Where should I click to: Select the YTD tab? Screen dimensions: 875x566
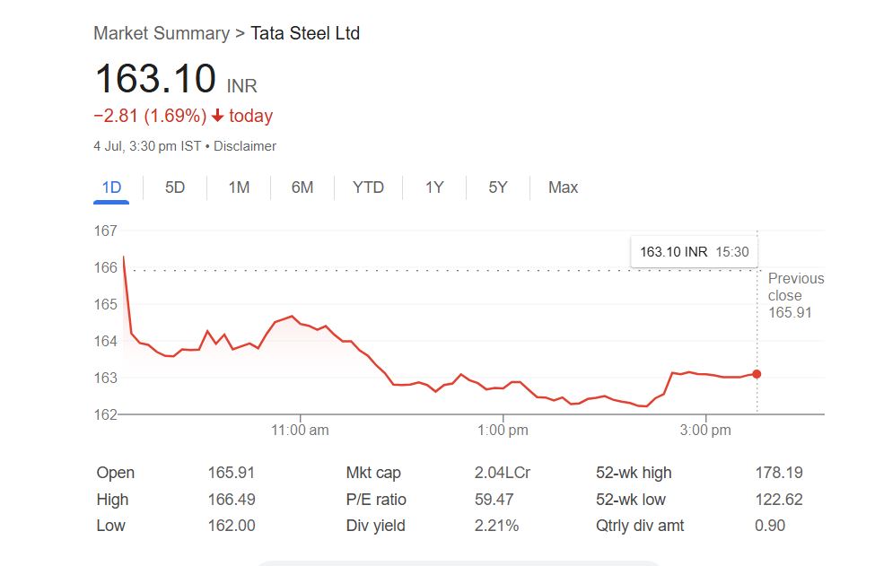tap(368, 187)
